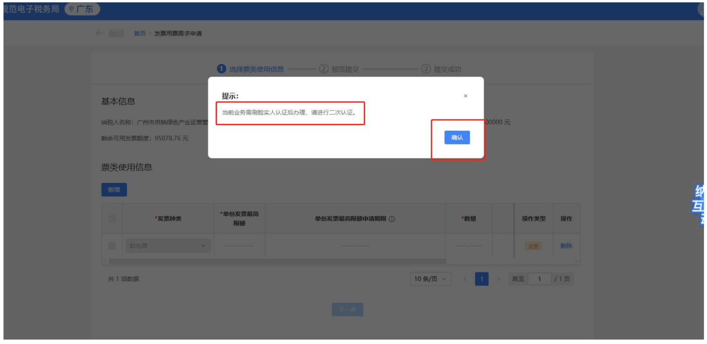Open the 发票种类 dropdown showing 数电票

[x=168, y=246]
